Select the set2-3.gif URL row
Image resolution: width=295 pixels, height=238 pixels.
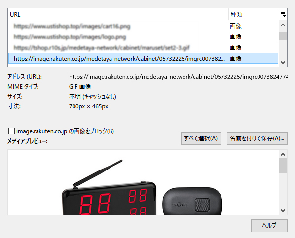pos(144,48)
